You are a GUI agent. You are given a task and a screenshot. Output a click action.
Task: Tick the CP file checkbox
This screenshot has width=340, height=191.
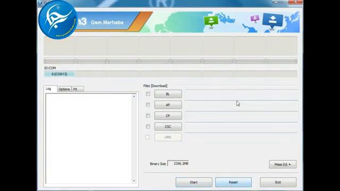(148, 116)
